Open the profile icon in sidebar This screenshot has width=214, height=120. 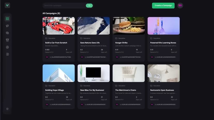point(7,47)
